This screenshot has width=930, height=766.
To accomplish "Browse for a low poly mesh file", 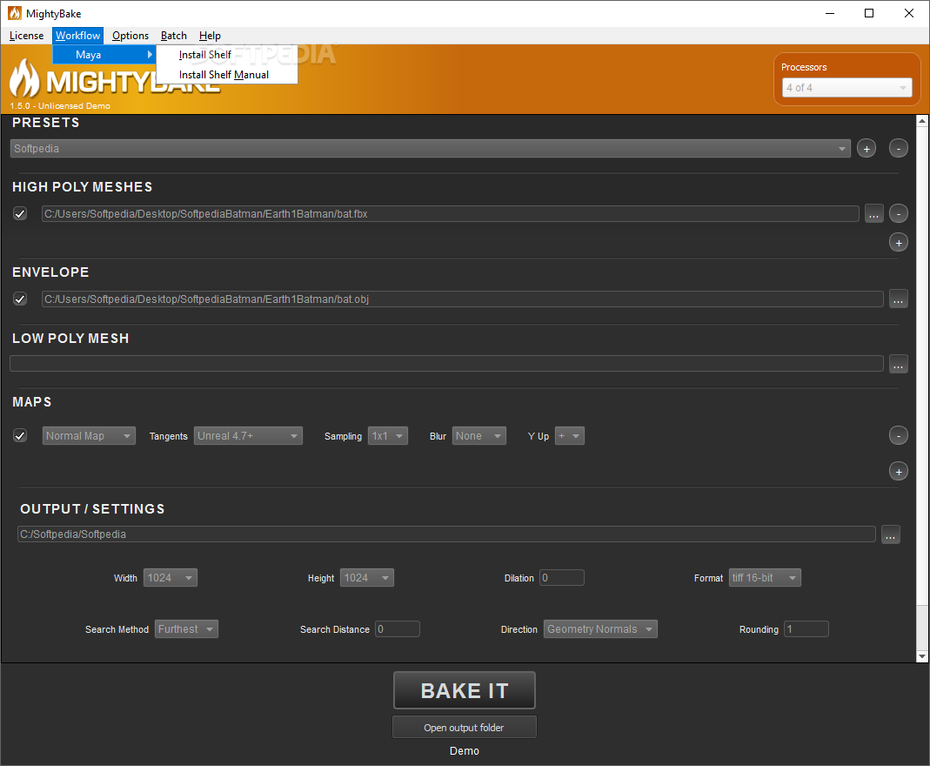I will (x=898, y=364).
